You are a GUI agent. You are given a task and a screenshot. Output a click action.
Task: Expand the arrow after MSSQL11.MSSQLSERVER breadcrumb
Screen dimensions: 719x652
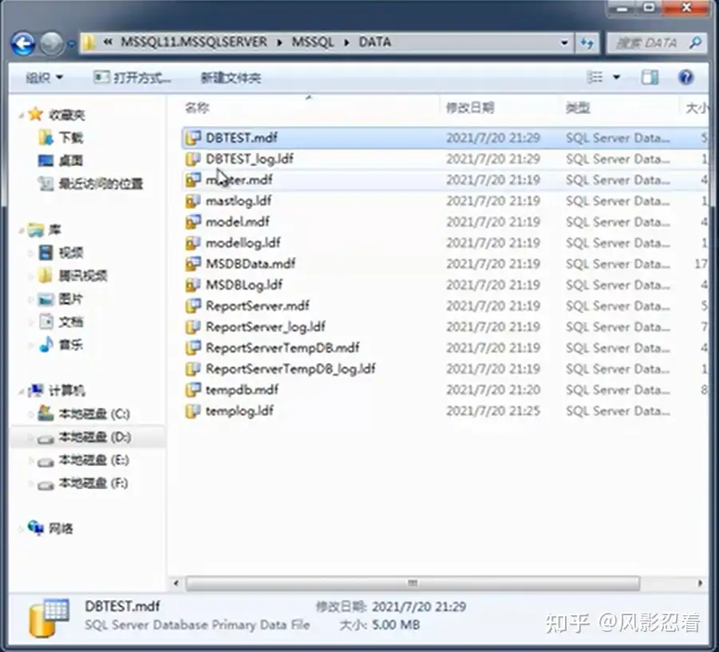pyautogui.click(x=279, y=42)
